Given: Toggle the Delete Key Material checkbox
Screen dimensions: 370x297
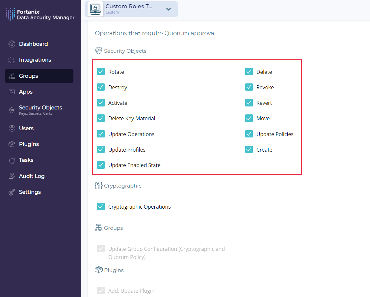Looking at the screenshot, I should [x=101, y=118].
